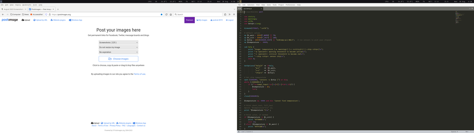Open a new Firefox tab

click(58, 9)
